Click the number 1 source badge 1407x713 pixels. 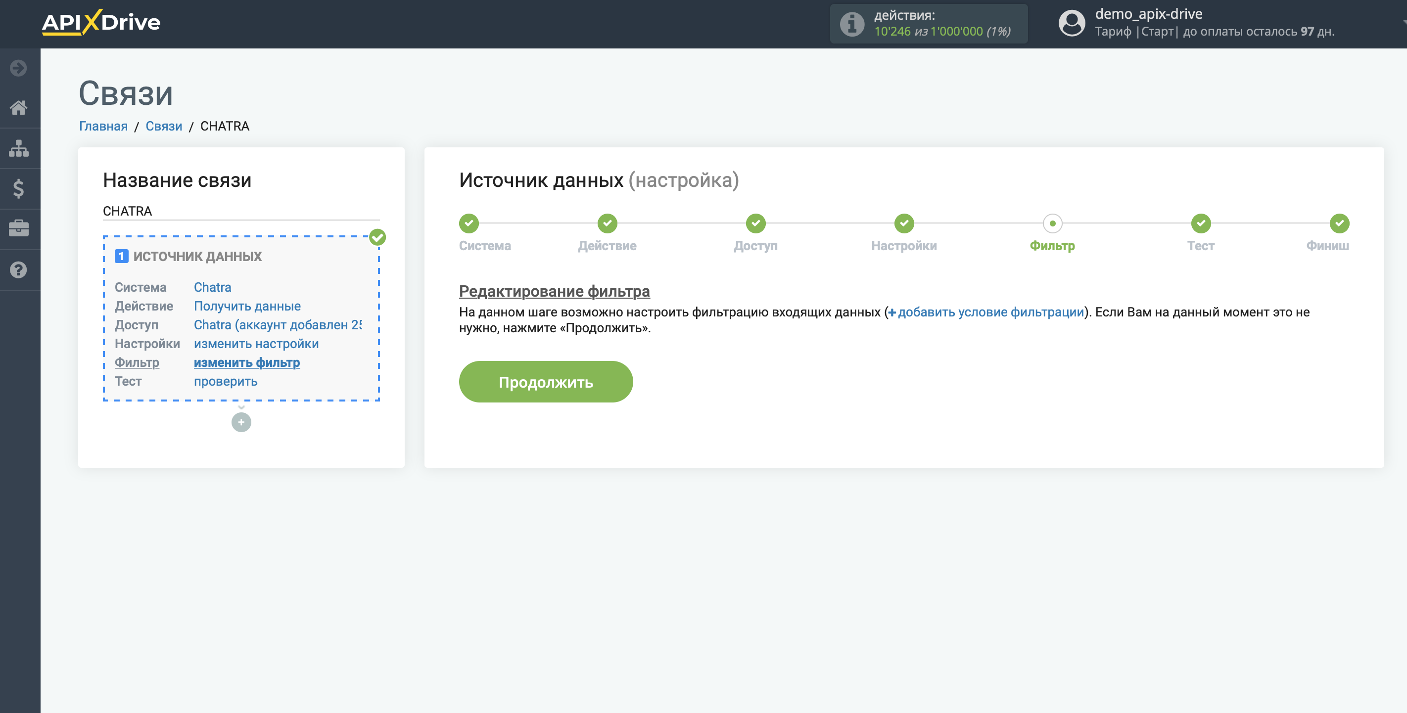(x=121, y=256)
